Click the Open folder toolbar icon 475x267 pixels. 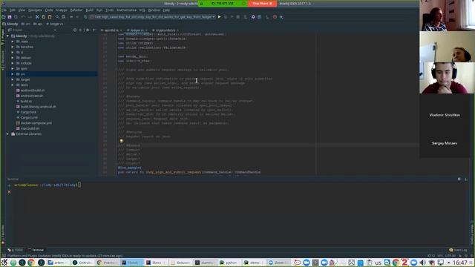(3, 17)
